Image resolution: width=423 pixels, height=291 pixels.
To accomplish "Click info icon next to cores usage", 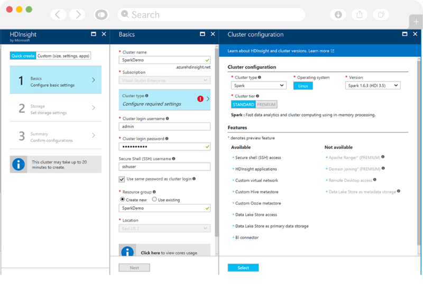I will point(127,252).
